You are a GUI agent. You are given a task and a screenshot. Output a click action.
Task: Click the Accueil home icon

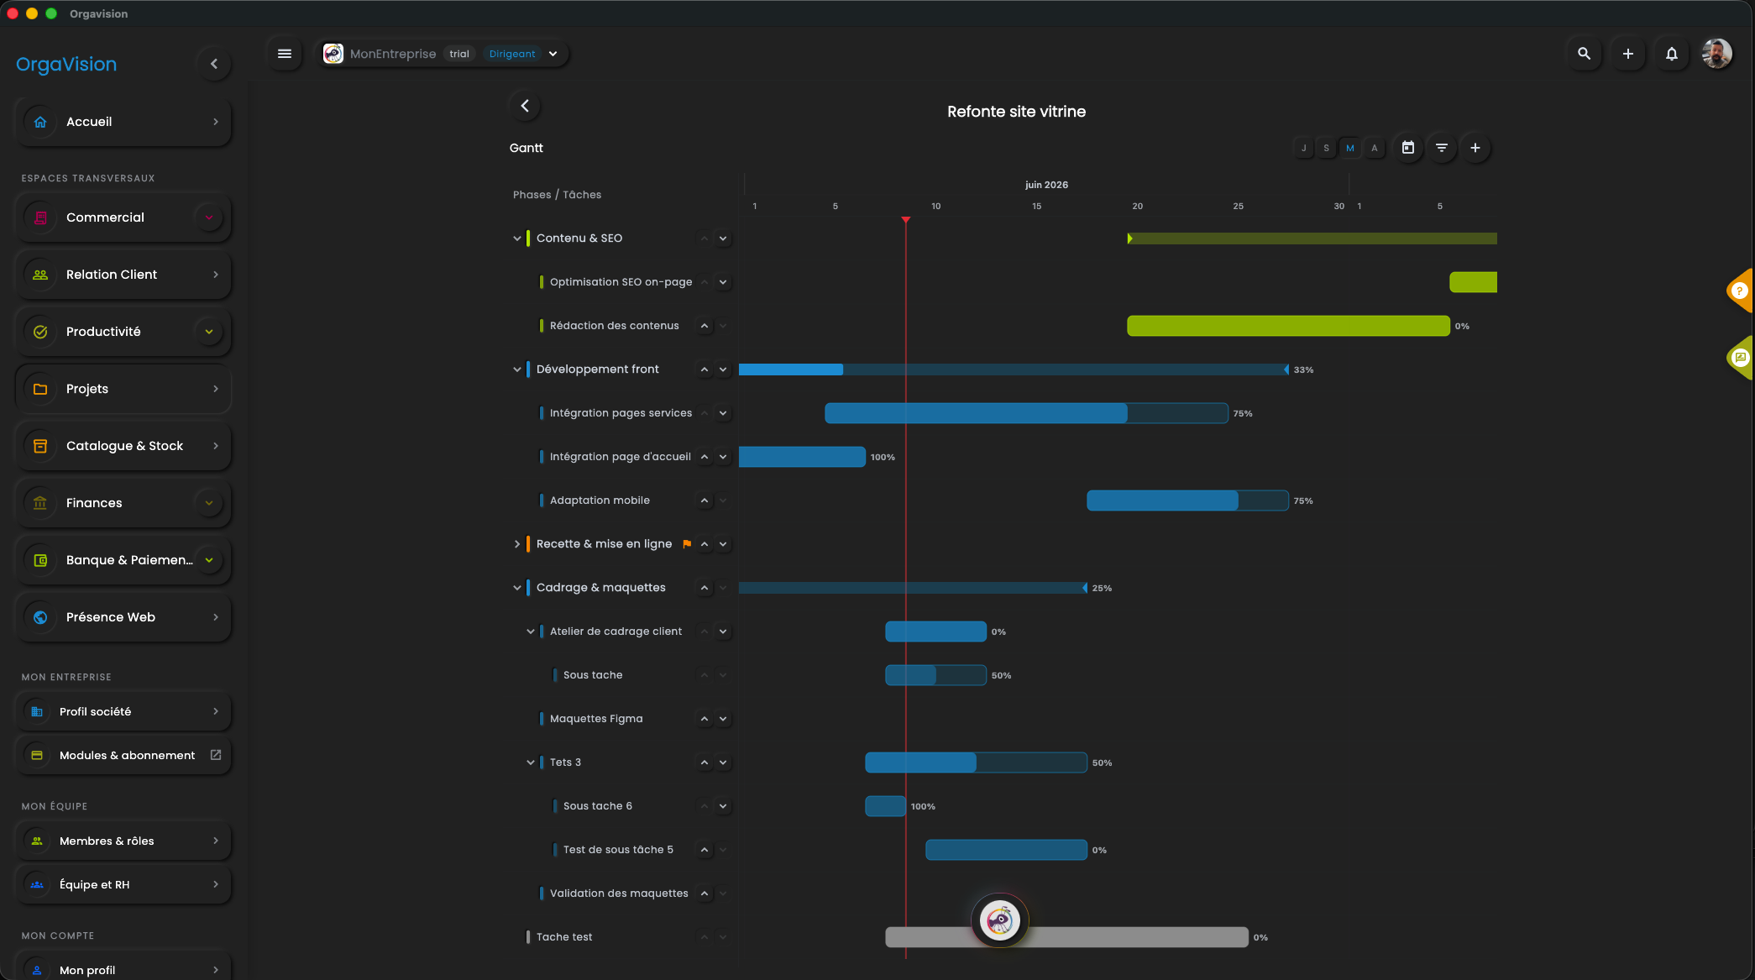coord(40,122)
